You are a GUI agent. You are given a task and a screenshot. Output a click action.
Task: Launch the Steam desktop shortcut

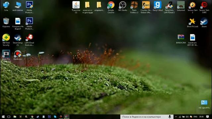(x=204, y=23)
